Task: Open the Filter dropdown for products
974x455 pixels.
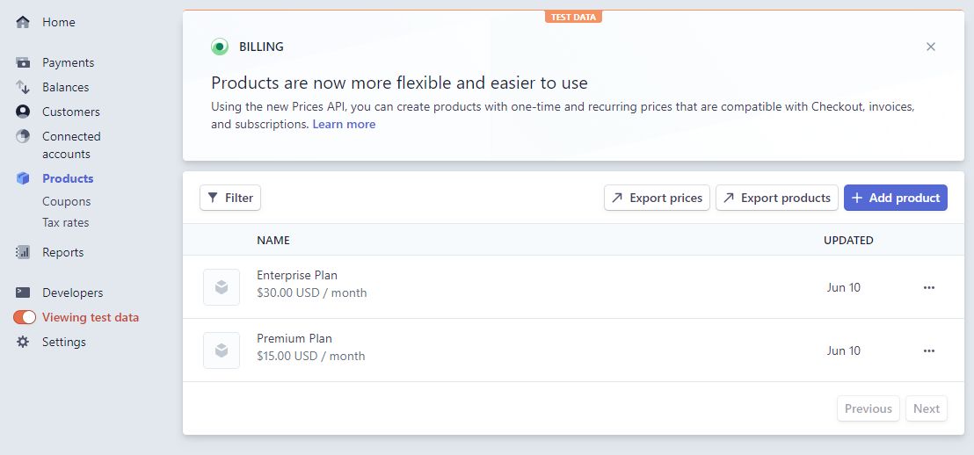Action: [230, 198]
